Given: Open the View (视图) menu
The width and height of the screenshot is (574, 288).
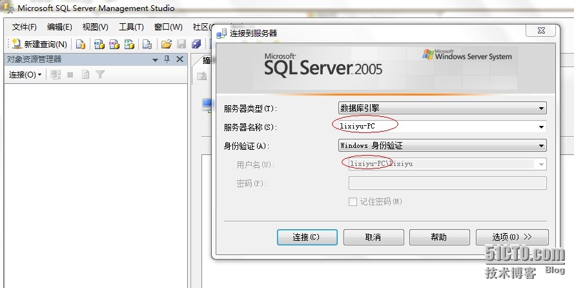Looking at the screenshot, I should tap(95, 27).
